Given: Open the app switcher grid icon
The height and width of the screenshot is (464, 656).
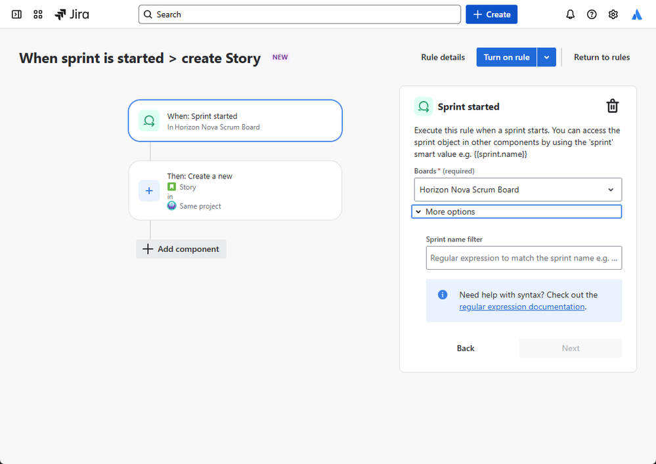Looking at the screenshot, I should (38, 14).
